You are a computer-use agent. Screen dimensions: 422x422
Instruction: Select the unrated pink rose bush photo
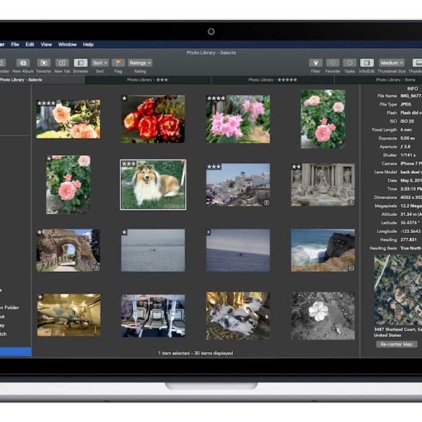click(323, 119)
